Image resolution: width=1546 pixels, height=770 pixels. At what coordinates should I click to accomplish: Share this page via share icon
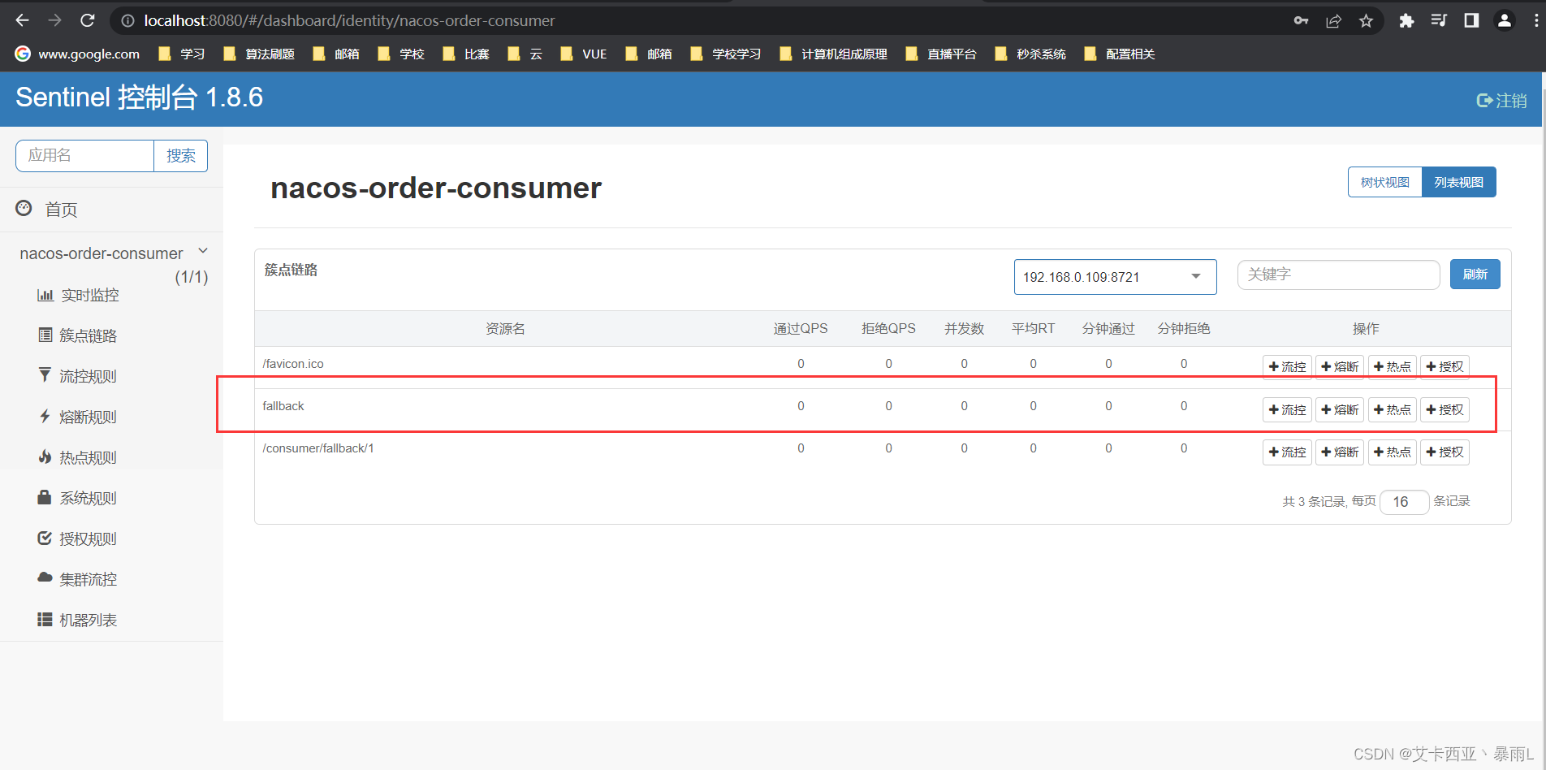[x=1333, y=21]
